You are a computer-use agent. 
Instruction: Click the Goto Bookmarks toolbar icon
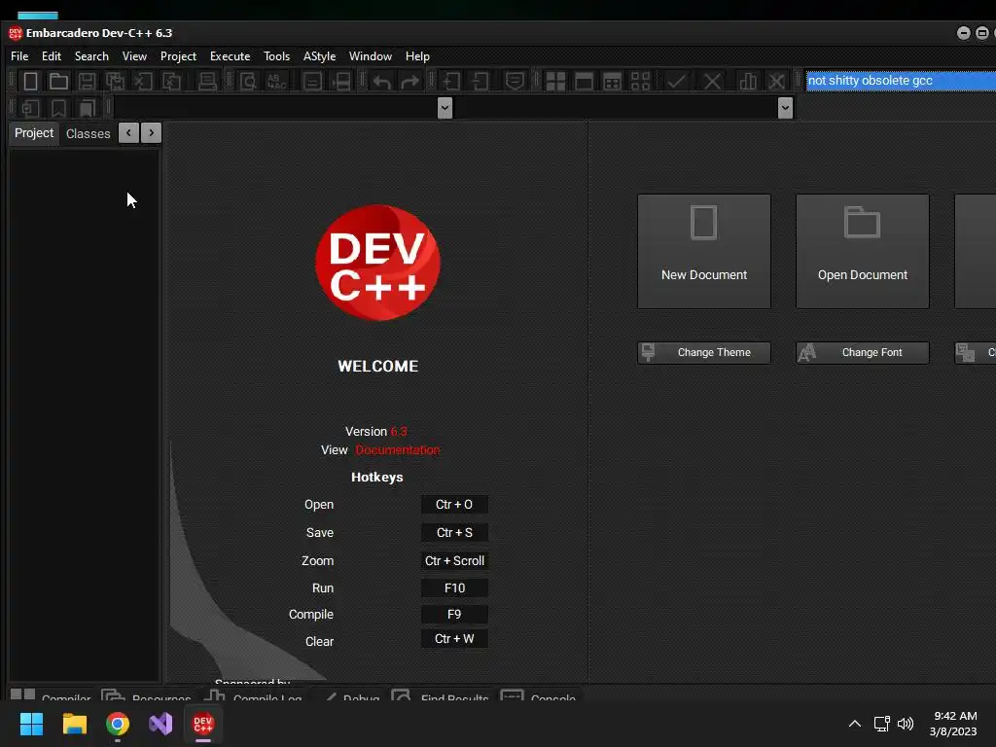pos(87,108)
